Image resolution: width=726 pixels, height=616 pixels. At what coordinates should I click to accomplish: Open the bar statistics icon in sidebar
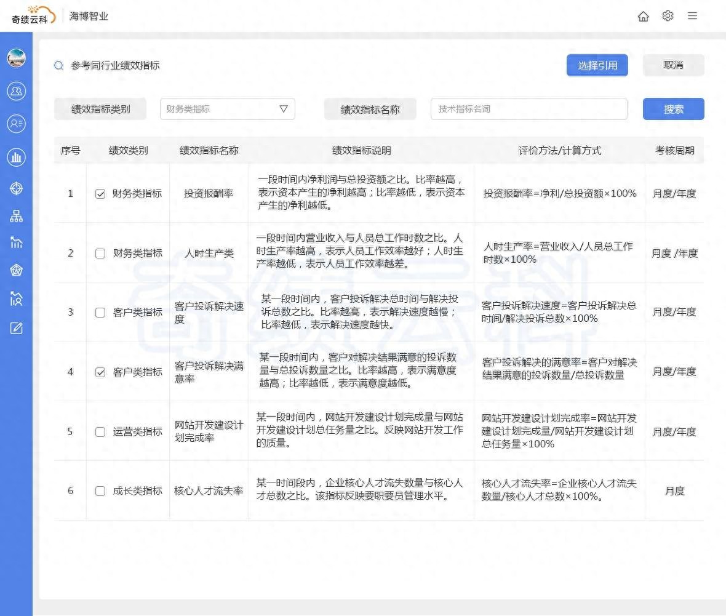pos(16,242)
